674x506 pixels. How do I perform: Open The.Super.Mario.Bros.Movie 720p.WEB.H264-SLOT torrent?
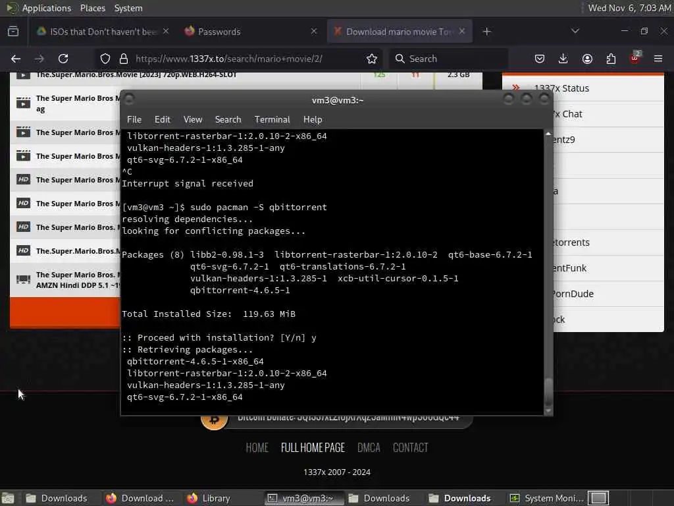point(136,75)
